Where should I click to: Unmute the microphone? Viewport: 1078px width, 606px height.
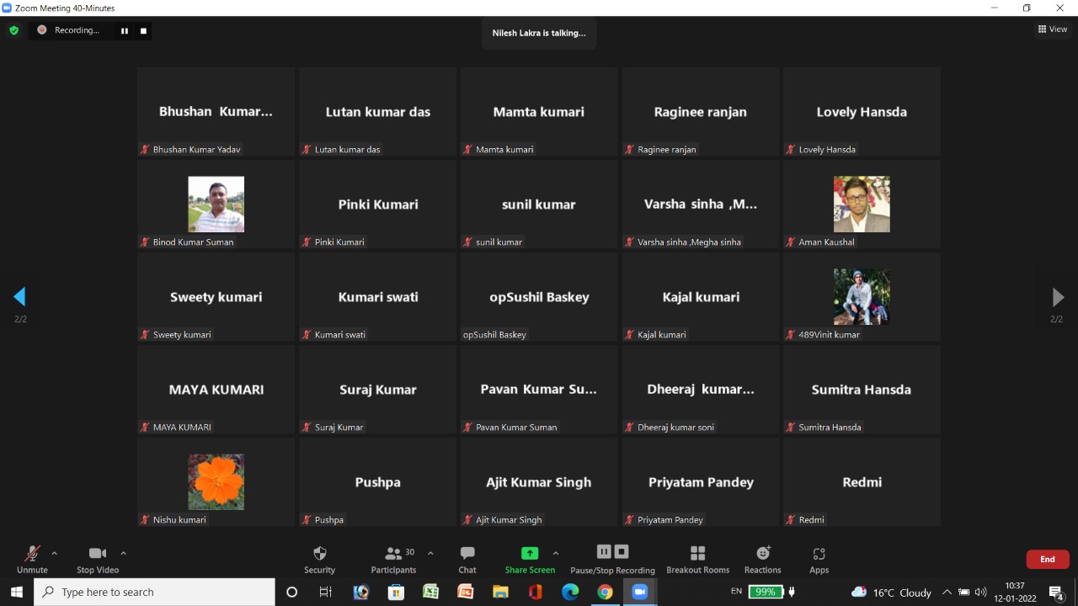tap(32, 560)
